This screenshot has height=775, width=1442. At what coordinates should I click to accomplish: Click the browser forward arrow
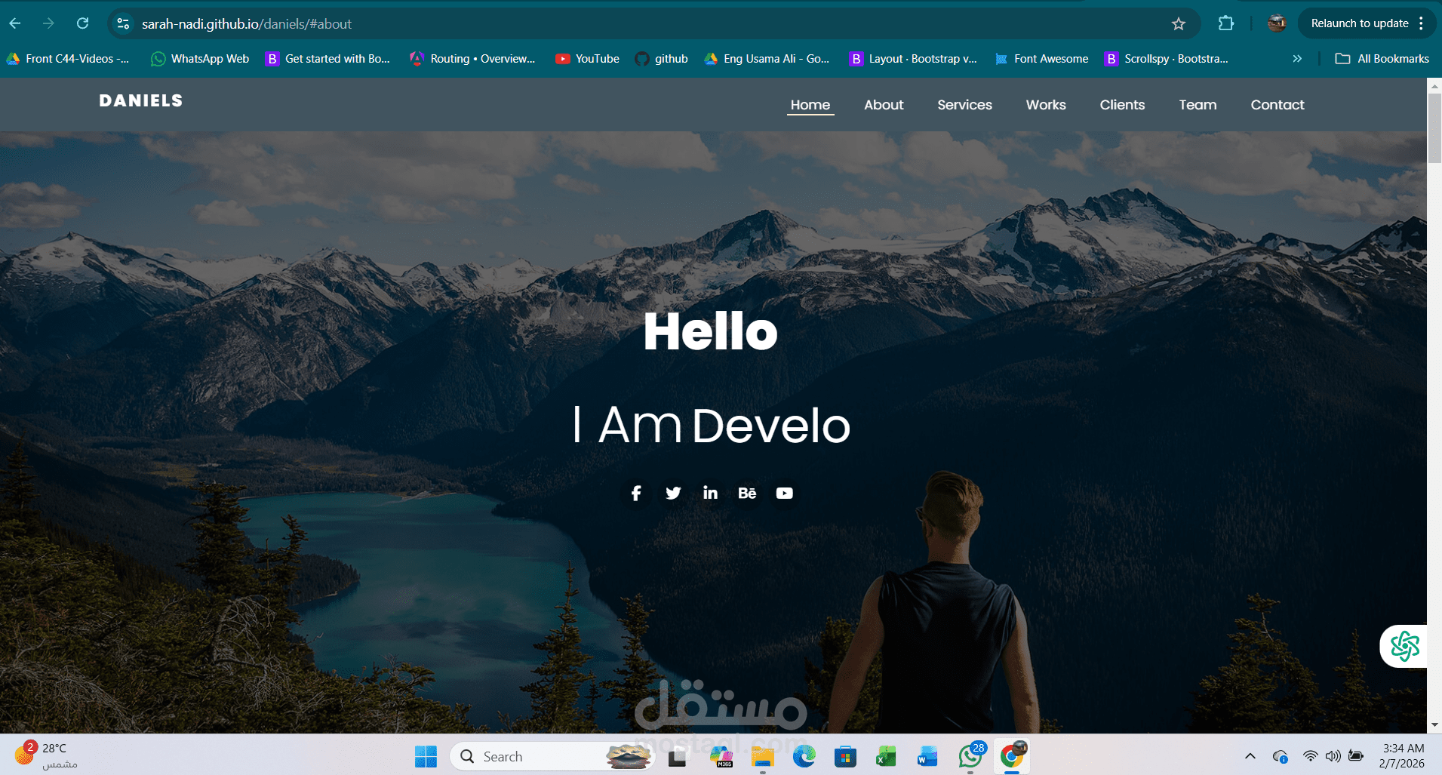click(x=48, y=23)
